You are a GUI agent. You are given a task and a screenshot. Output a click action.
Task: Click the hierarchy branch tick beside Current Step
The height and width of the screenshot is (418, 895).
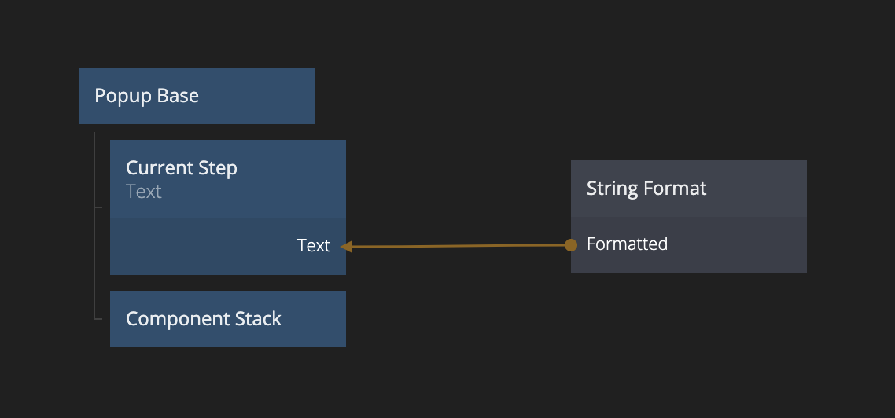pyautogui.click(x=98, y=207)
